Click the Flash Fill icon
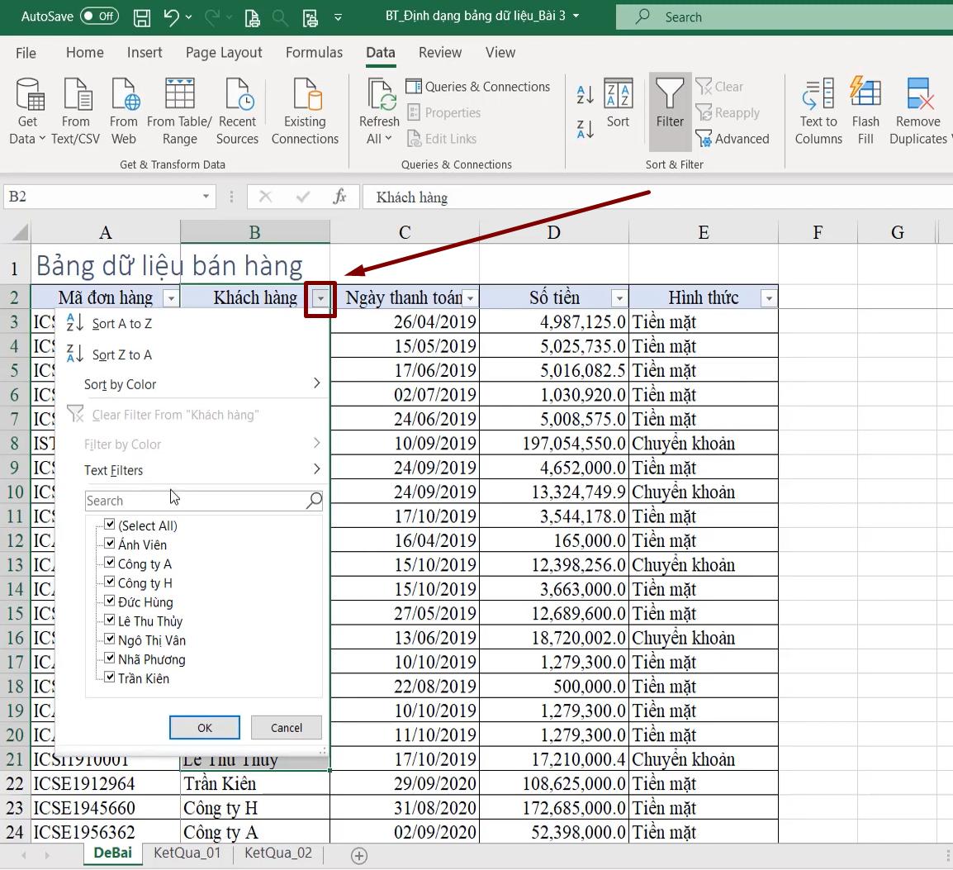The image size is (953, 870). pos(865,110)
